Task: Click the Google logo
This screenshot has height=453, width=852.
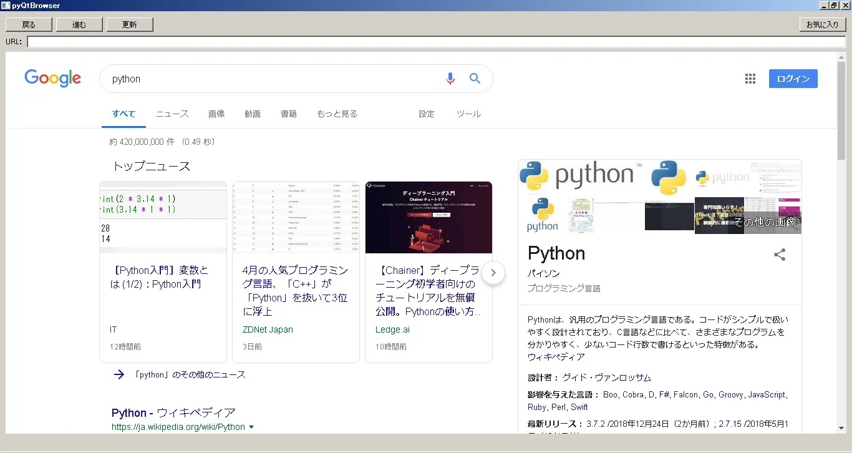Action: point(53,79)
